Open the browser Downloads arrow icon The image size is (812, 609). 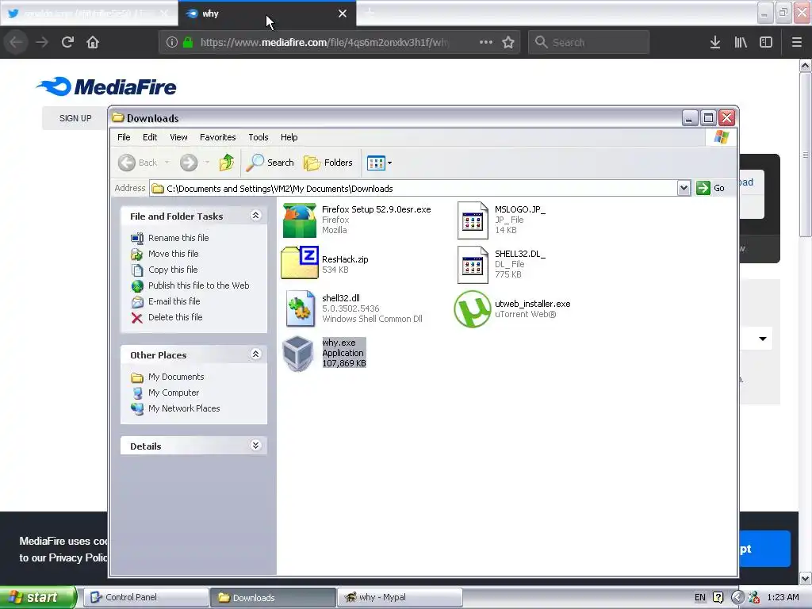tap(714, 43)
